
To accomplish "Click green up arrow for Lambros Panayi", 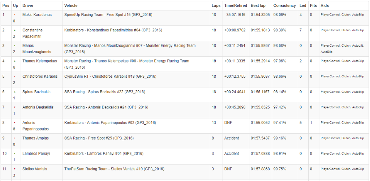I will tap(14, 154).
